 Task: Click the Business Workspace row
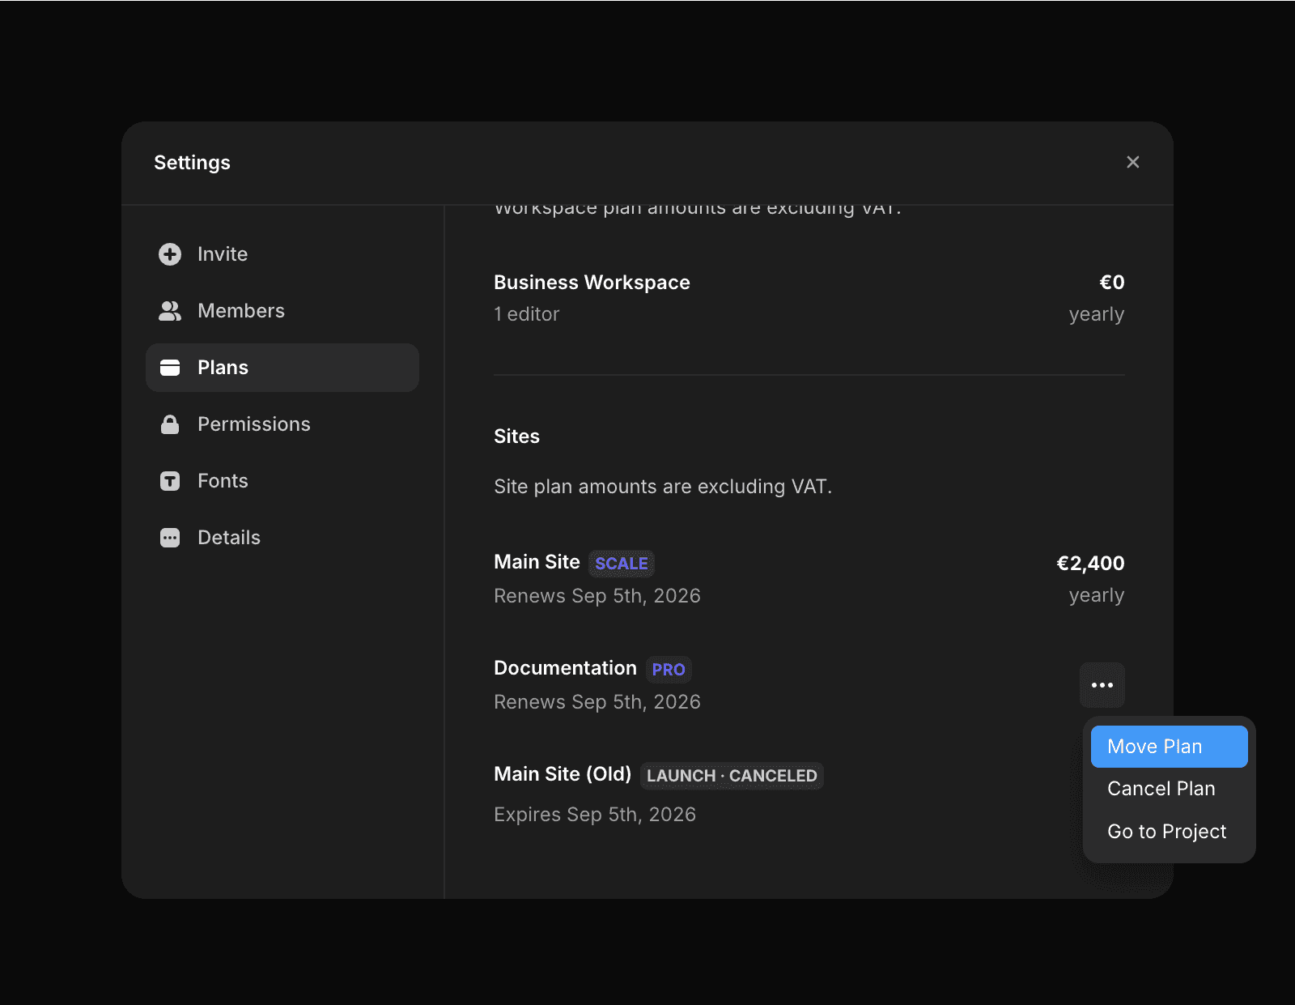point(592,282)
